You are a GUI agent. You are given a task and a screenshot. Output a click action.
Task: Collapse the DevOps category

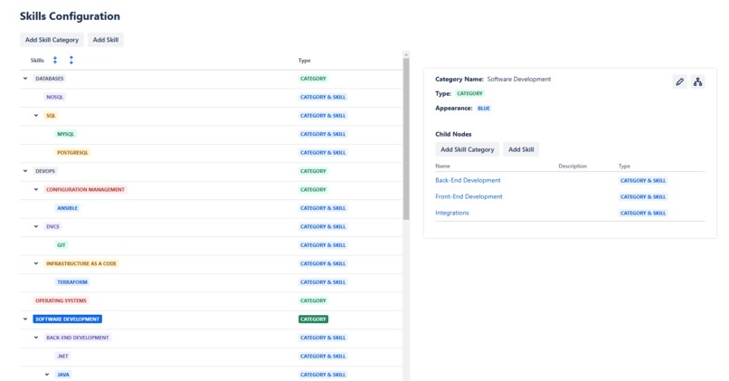pos(25,171)
